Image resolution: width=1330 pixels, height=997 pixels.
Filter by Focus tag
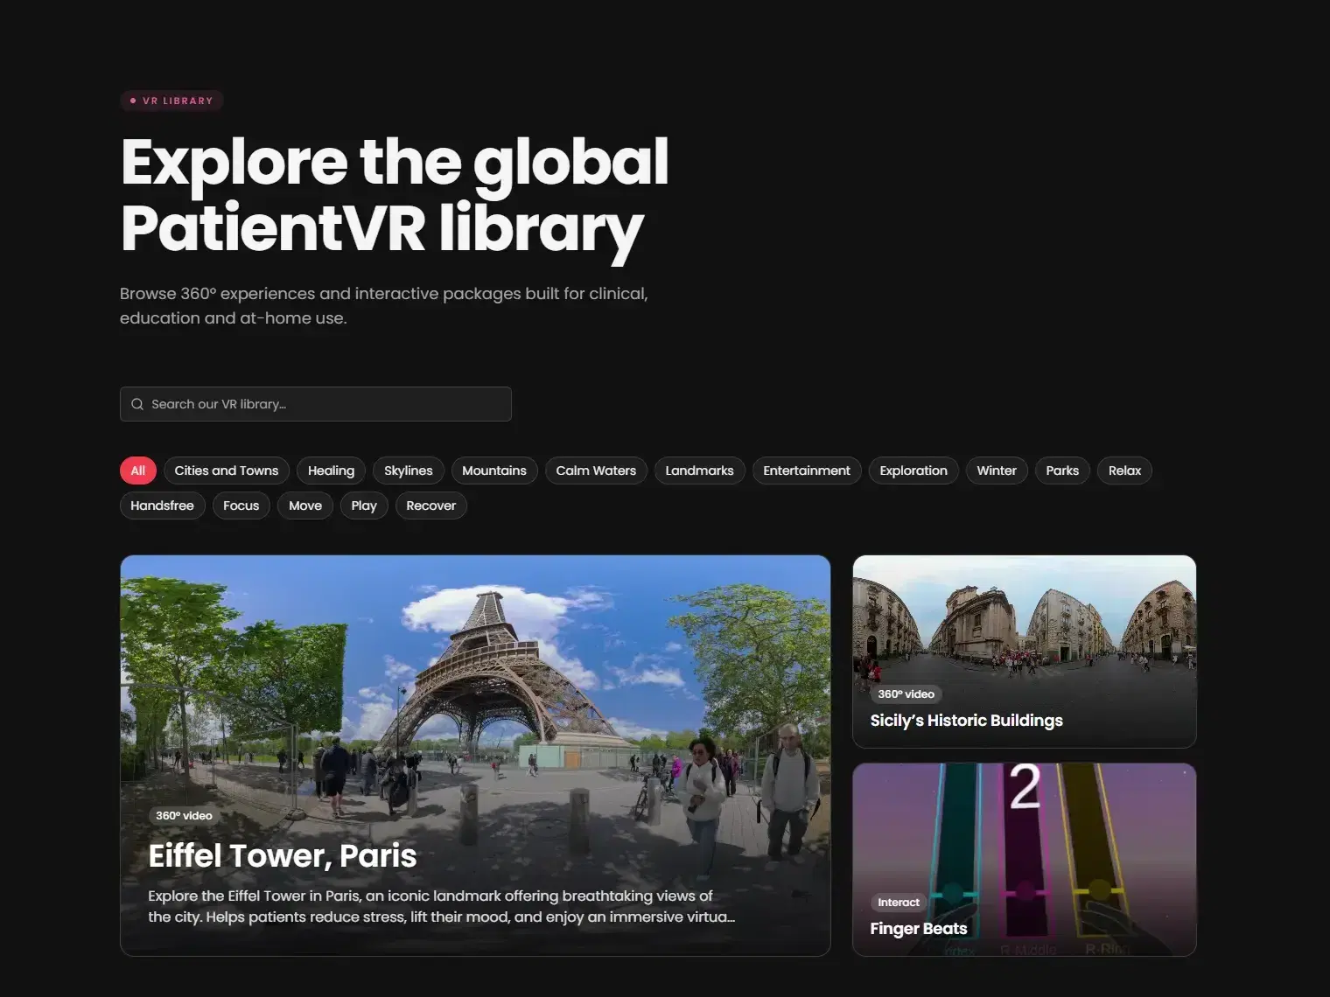pyautogui.click(x=241, y=505)
